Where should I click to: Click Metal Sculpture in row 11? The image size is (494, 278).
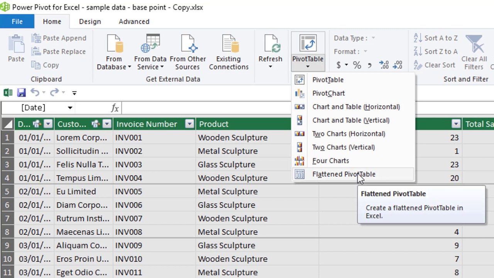(257, 273)
